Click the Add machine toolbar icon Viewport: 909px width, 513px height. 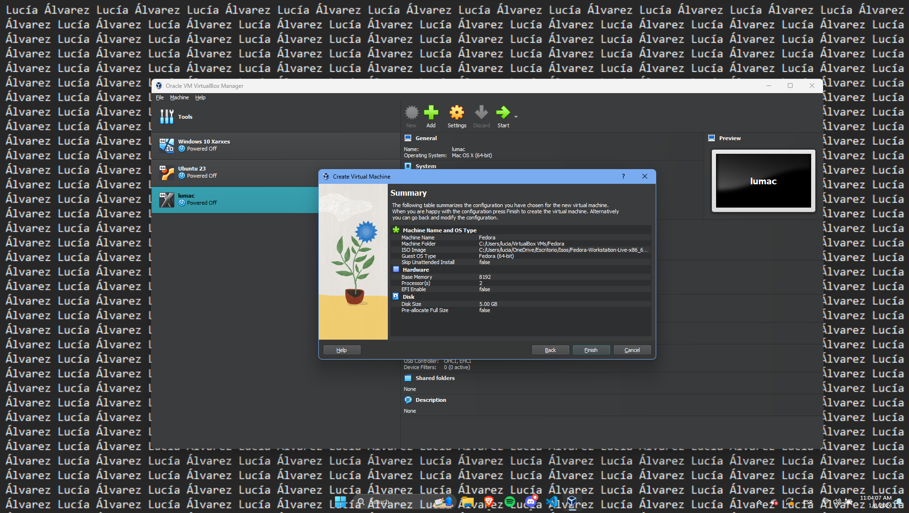click(x=431, y=116)
